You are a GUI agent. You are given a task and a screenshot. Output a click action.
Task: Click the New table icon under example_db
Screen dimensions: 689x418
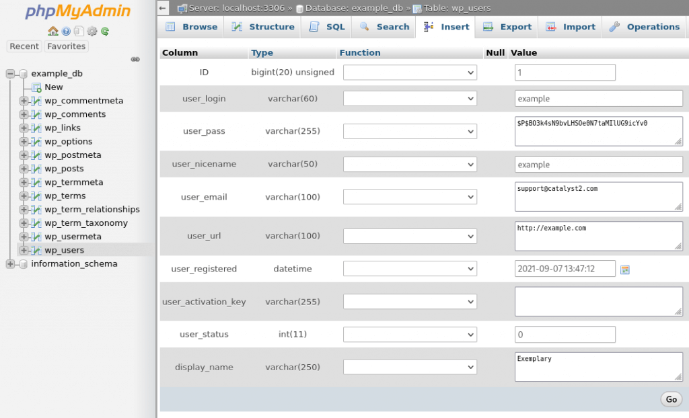coord(36,87)
